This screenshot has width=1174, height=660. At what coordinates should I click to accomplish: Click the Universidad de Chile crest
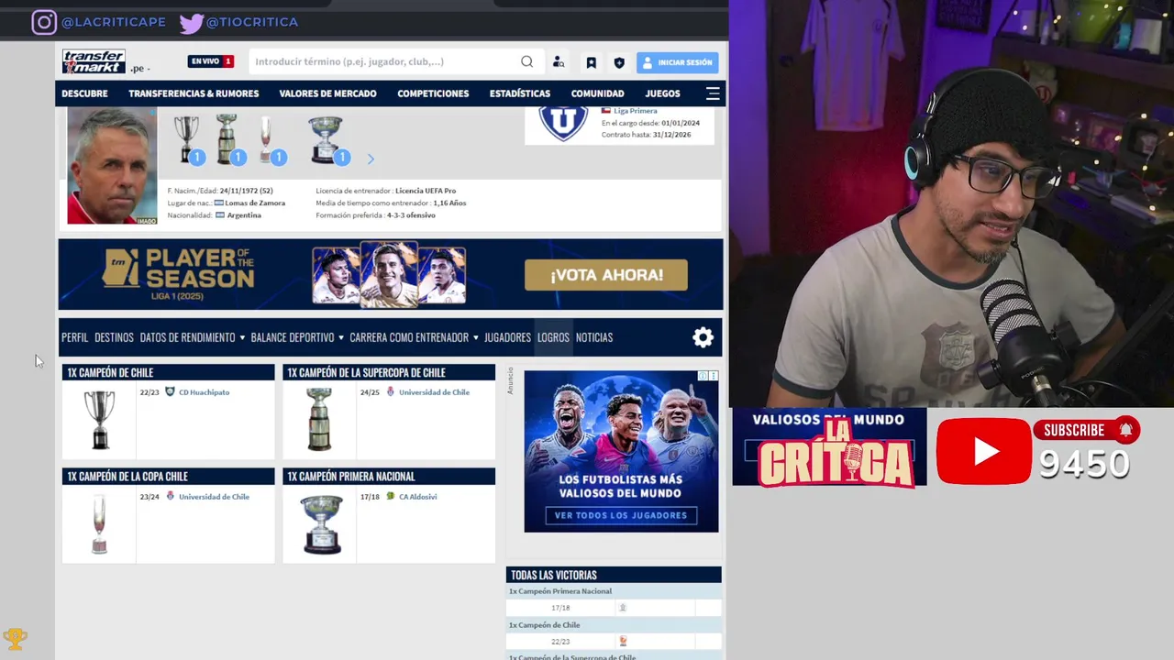point(563,124)
